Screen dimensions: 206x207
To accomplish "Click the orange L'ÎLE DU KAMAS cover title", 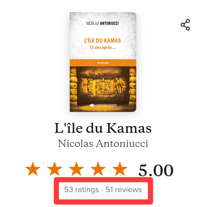I will pyautogui.click(x=102, y=40).
